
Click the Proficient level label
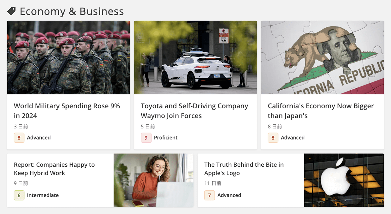[x=165, y=138]
